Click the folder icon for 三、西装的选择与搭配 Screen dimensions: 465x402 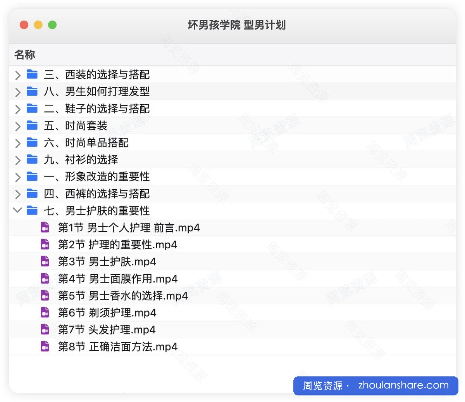click(32, 74)
